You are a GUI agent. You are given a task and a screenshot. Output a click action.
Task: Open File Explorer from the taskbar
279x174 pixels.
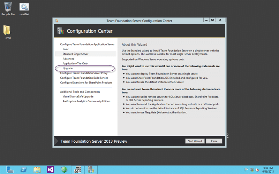[37, 170]
